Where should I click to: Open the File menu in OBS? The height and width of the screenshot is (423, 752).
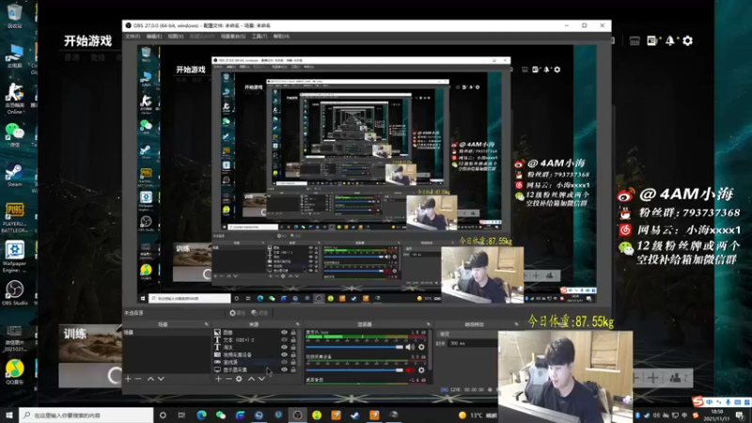(133, 37)
